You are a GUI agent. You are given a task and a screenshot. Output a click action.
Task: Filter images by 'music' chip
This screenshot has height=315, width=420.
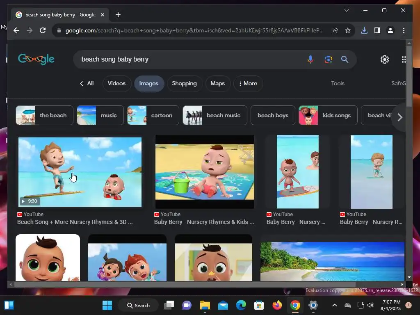100,115
